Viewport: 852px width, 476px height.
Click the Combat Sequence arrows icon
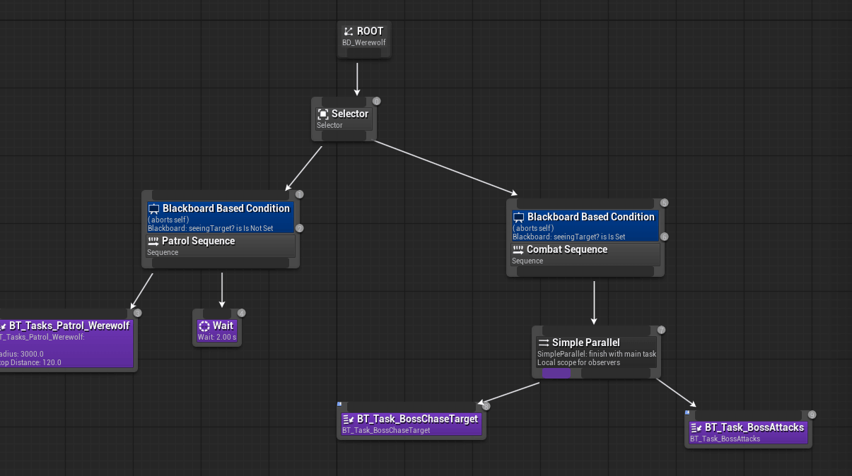(518, 249)
